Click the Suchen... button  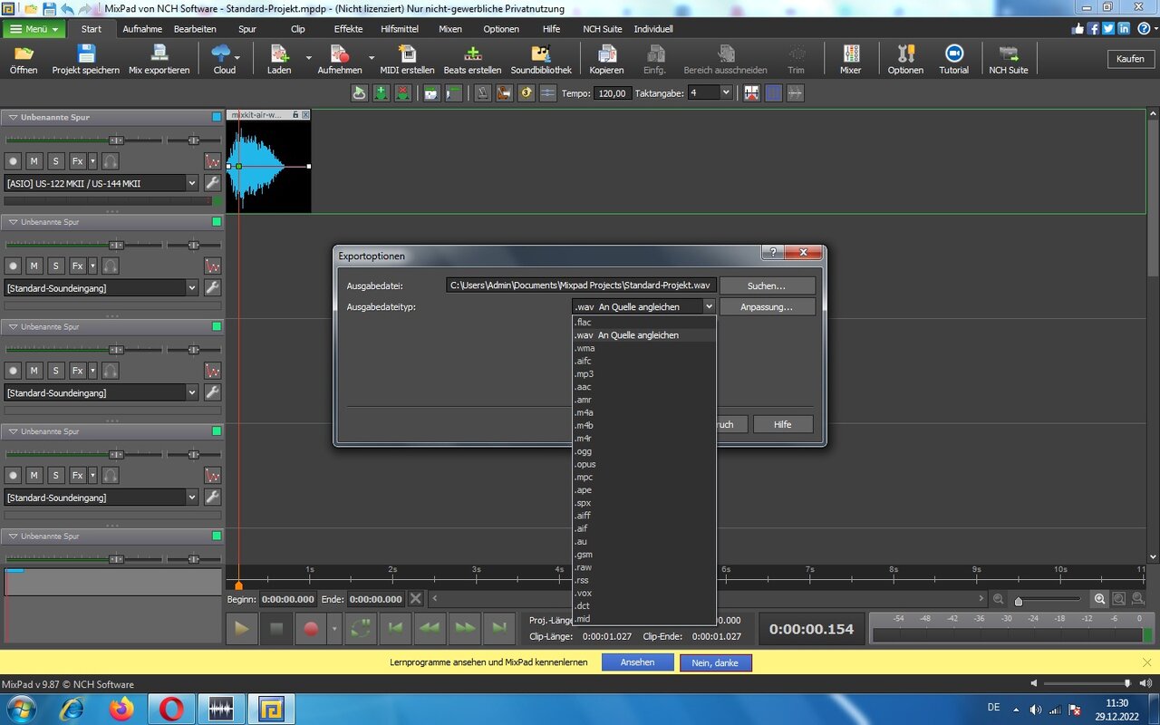pyautogui.click(x=767, y=285)
